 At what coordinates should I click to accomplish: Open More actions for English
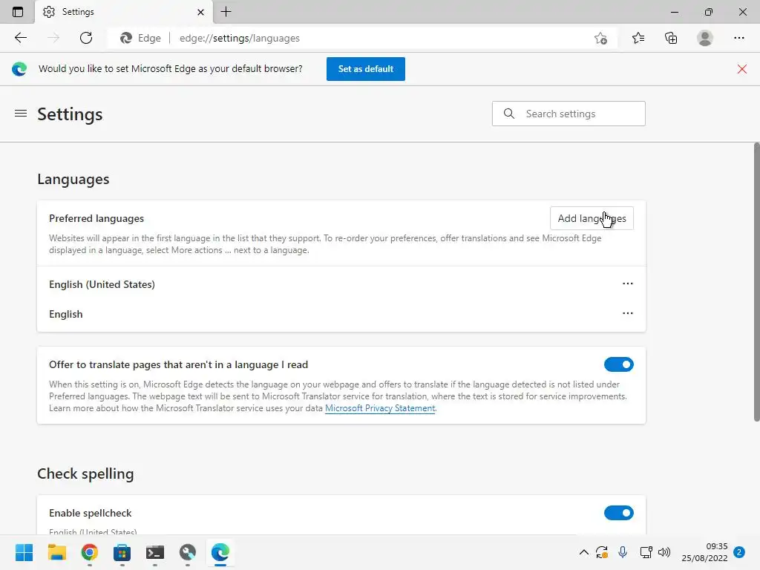pyautogui.click(x=628, y=313)
